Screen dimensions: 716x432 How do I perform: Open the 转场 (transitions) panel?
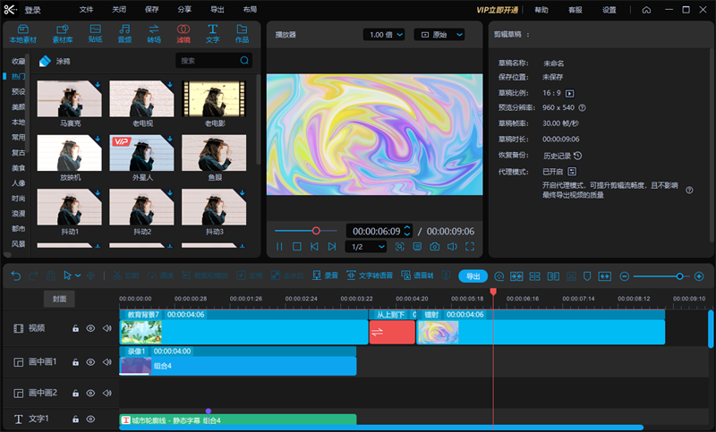154,34
